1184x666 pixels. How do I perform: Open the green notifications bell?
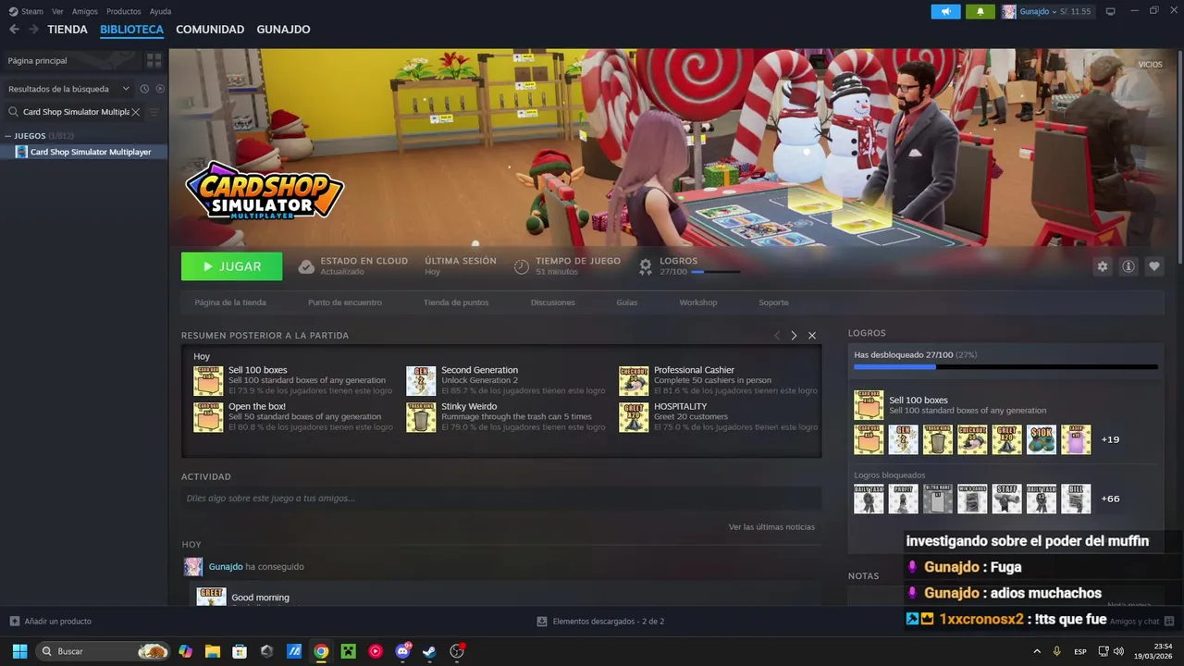[980, 11]
